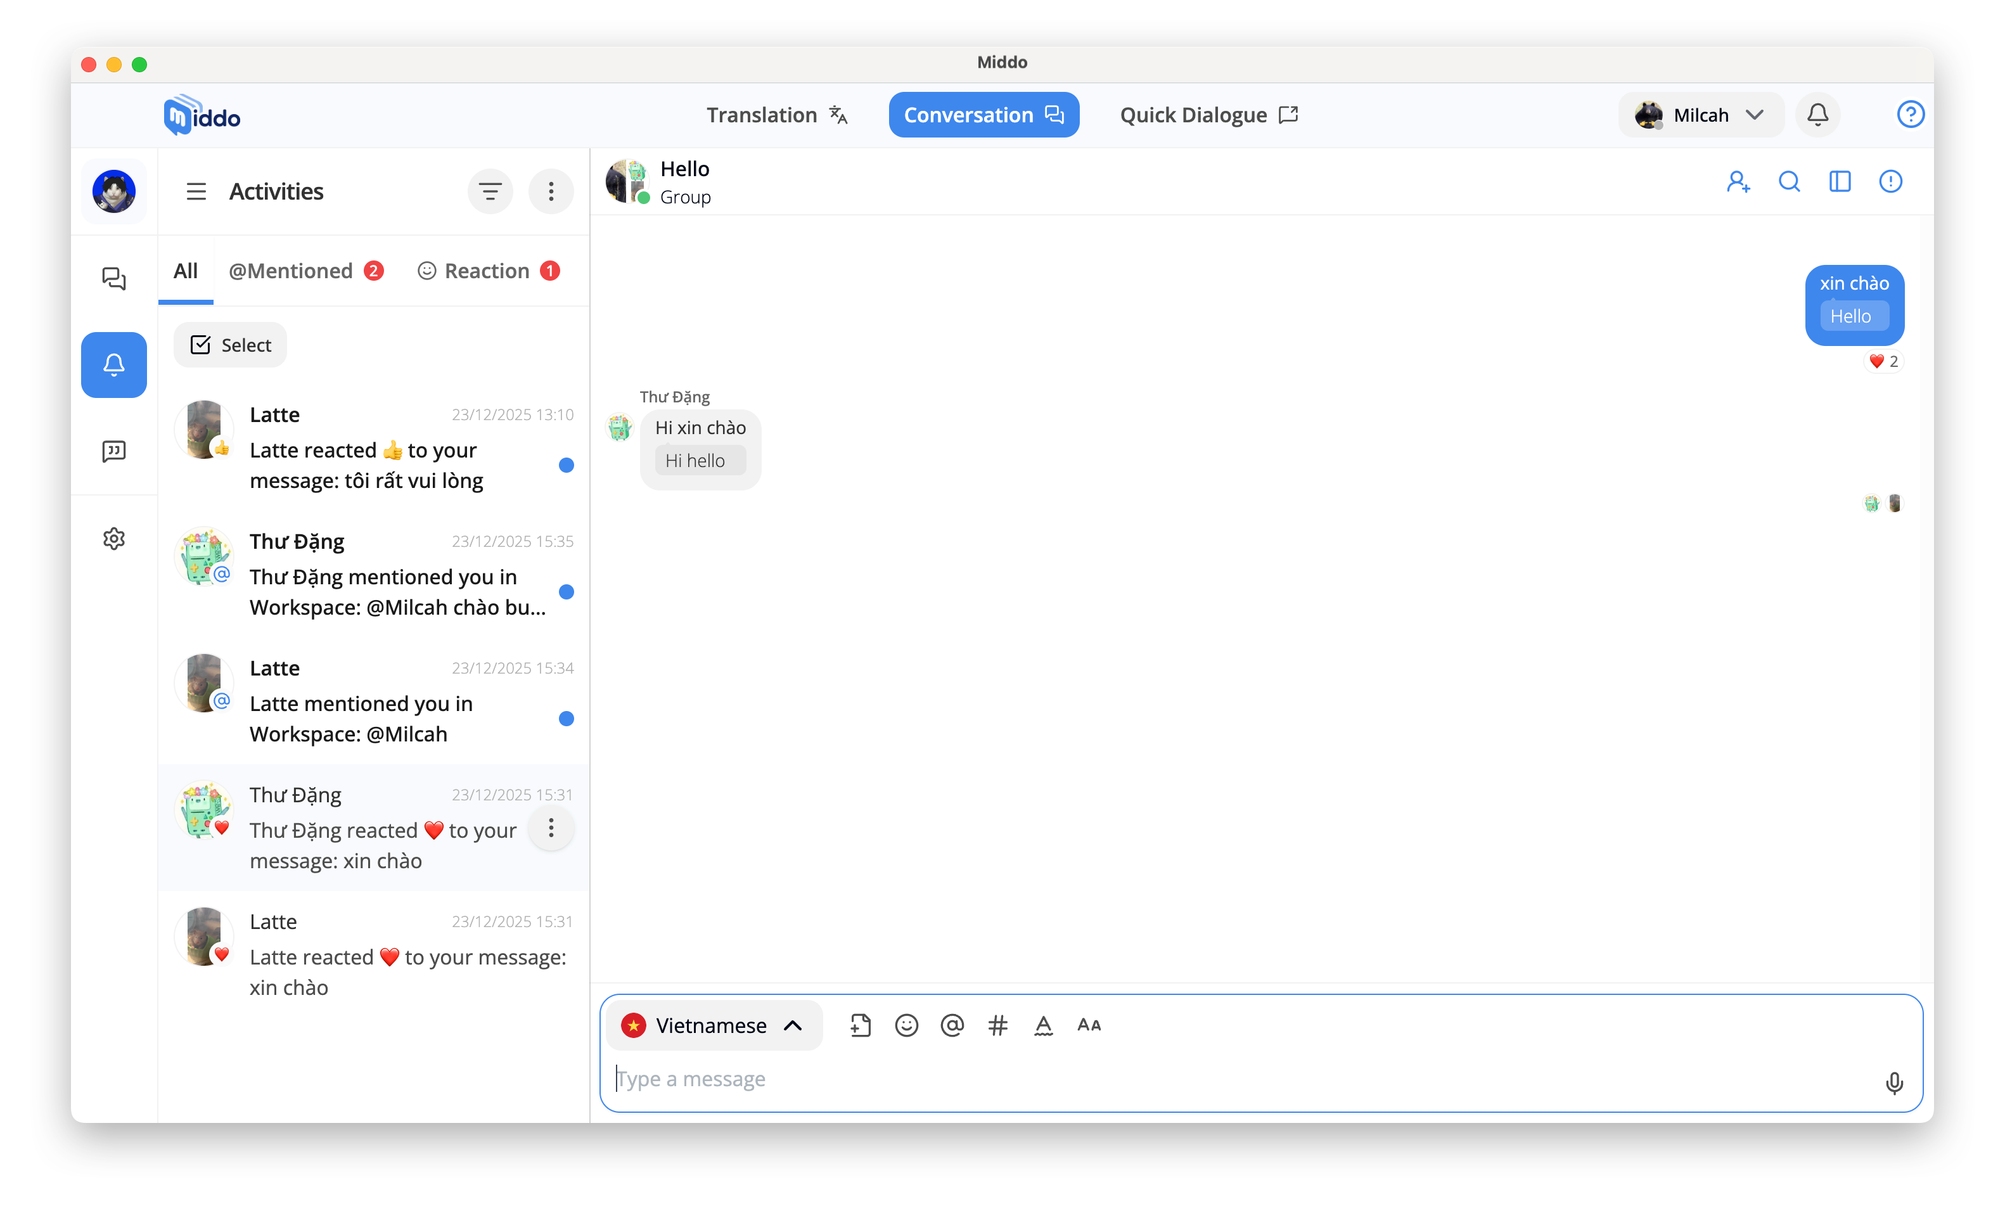Click the add member icon in chat header
This screenshot has width=2005, height=1218.
[1738, 181]
